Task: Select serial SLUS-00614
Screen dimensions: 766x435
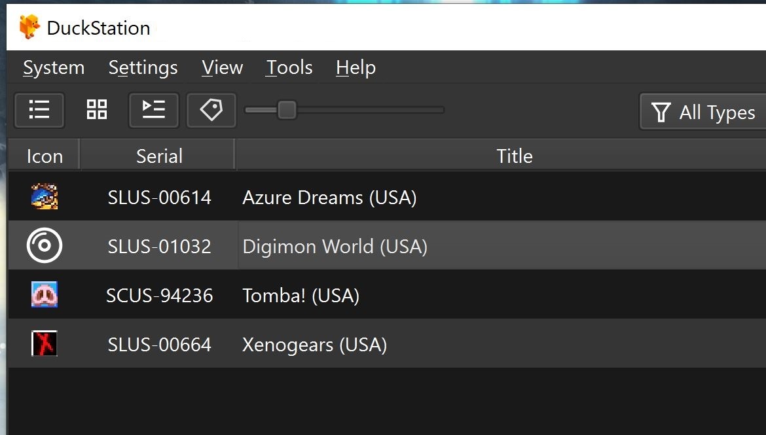Action: click(x=159, y=198)
